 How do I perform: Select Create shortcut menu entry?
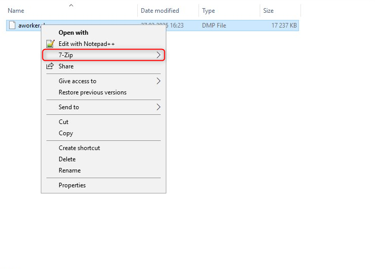pyautogui.click(x=79, y=148)
